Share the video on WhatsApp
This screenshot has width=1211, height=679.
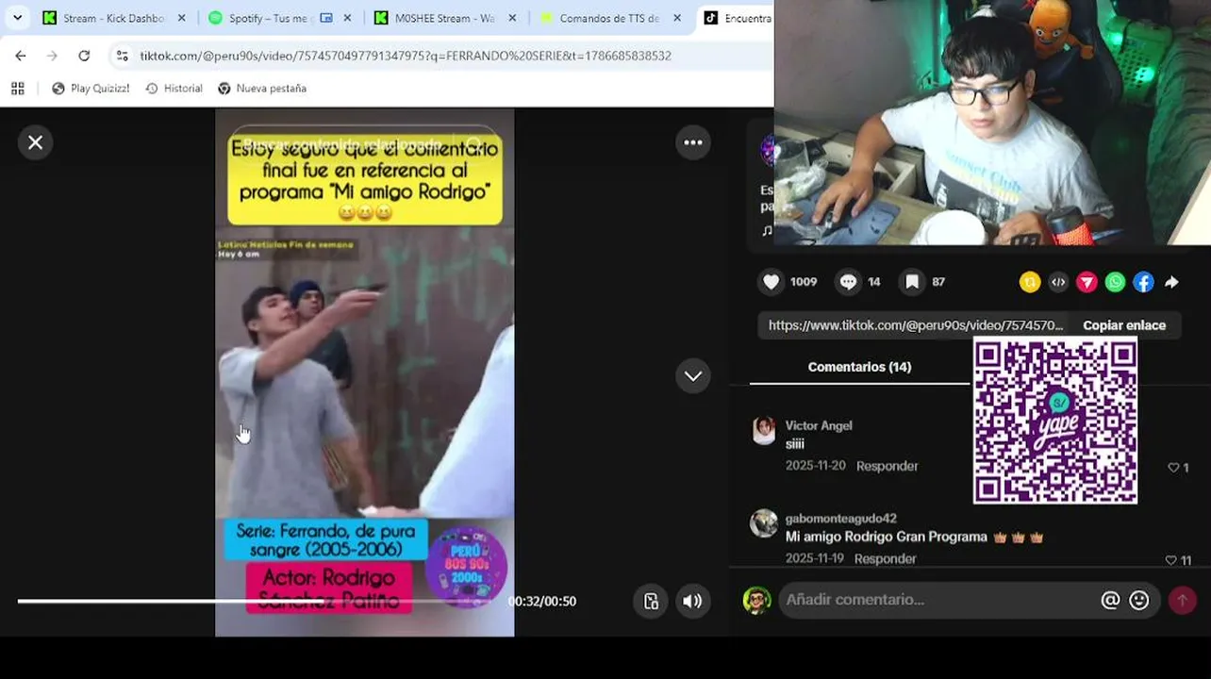pyautogui.click(x=1115, y=282)
